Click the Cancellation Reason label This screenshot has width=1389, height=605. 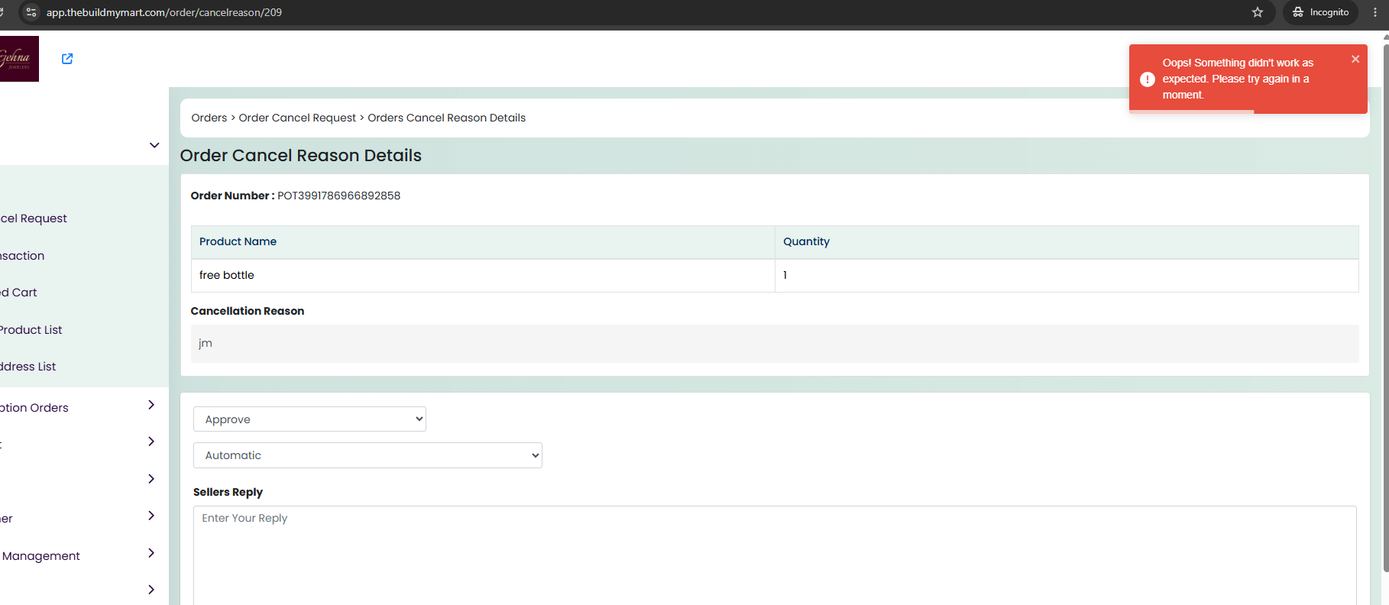pos(248,311)
